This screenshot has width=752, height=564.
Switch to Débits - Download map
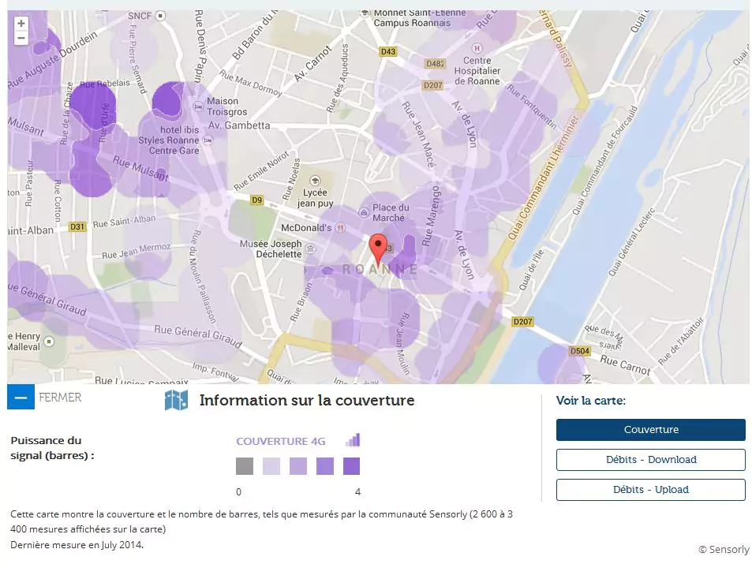(x=650, y=460)
